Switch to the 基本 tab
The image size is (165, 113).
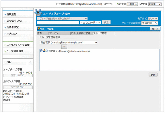[42, 33]
